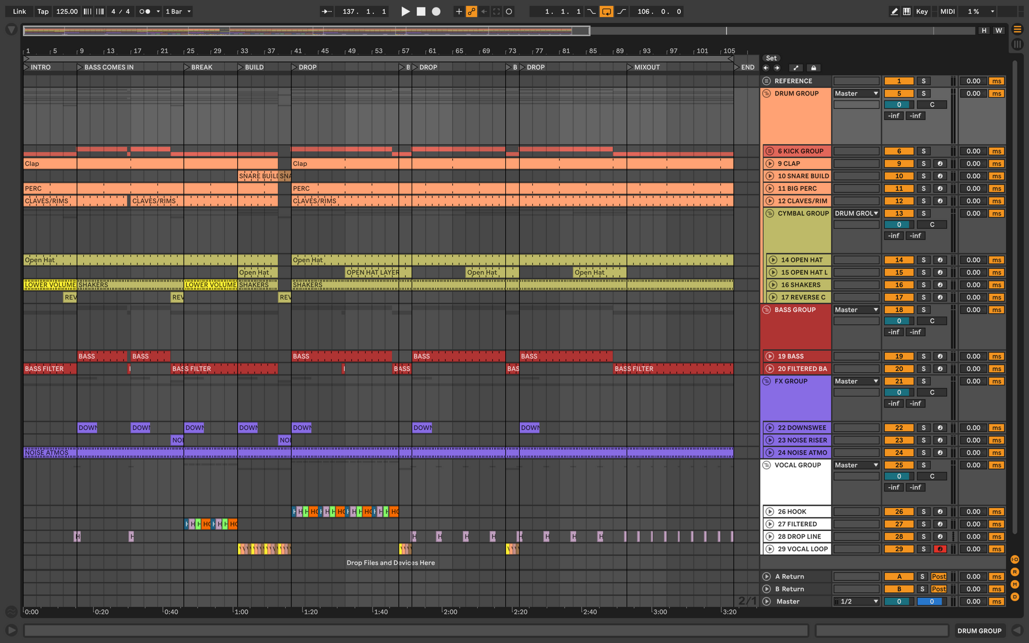Adjust the VOCAL GROUP pan control
The height and width of the screenshot is (643, 1029).
click(x=932, y=476)
